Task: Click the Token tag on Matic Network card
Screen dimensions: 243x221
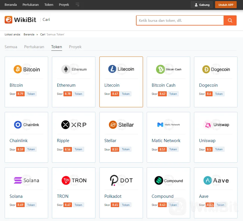Action: 173,149
